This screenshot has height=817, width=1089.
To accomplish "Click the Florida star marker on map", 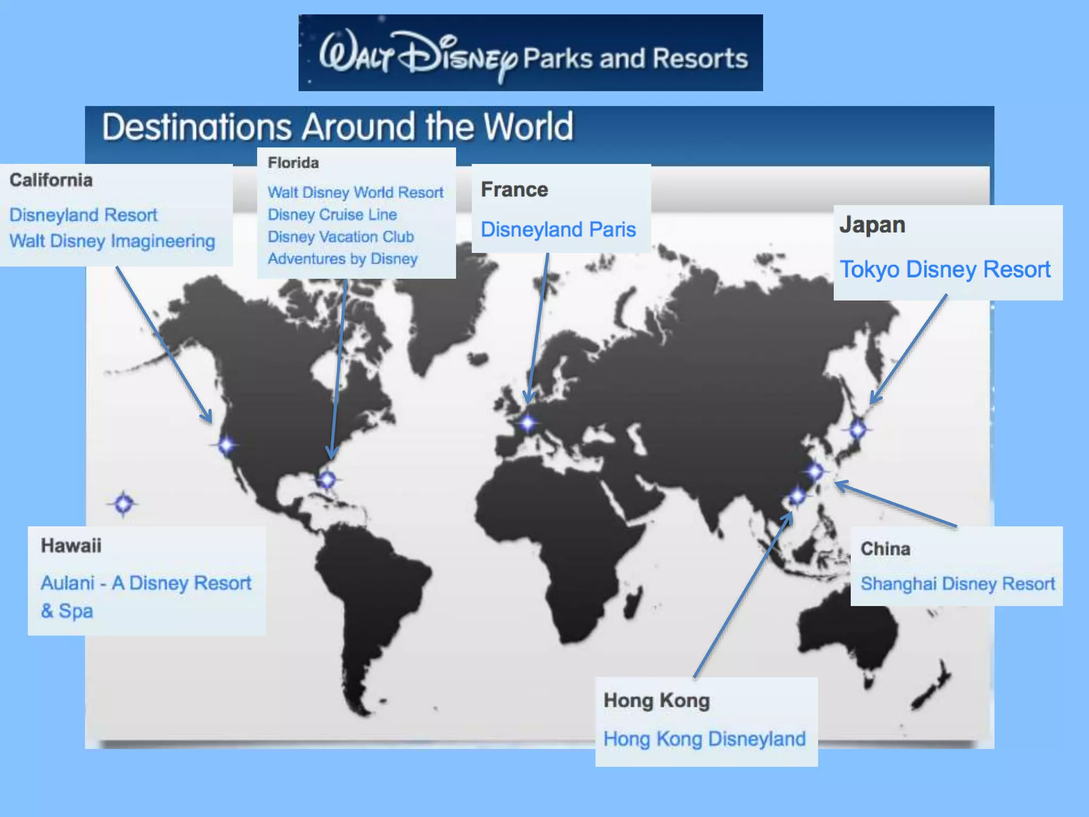I will (326, 479).
